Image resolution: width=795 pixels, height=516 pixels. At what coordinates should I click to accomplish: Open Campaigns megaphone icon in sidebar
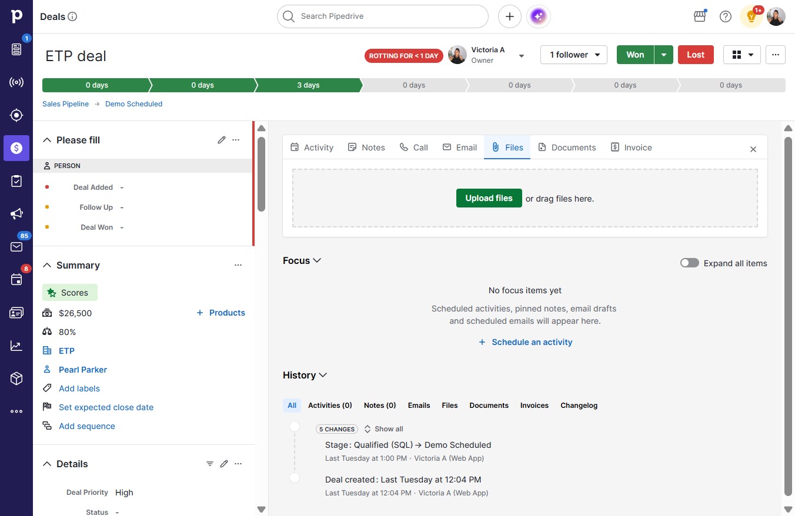[16, 214]
